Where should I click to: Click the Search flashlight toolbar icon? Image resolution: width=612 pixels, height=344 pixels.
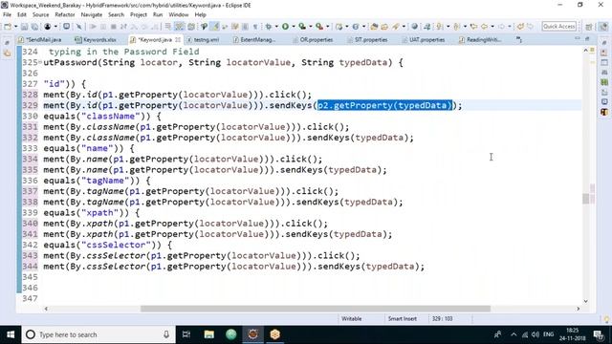coord(395,27)
